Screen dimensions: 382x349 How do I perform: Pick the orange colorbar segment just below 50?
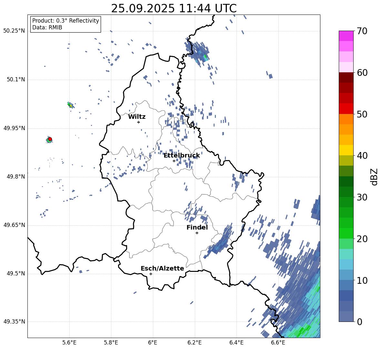point(346,119)
